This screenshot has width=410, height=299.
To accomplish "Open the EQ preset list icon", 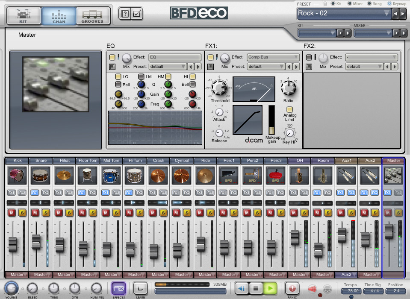I will pyautogui.click(x=112, y=67).
